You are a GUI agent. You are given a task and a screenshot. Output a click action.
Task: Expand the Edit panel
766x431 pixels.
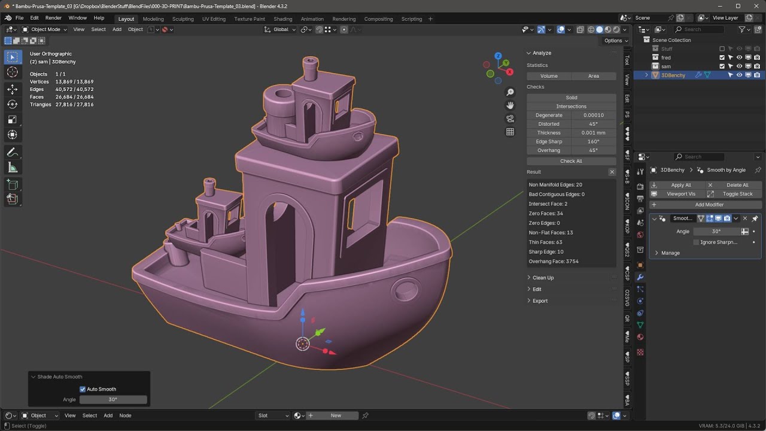pos(537,289)
